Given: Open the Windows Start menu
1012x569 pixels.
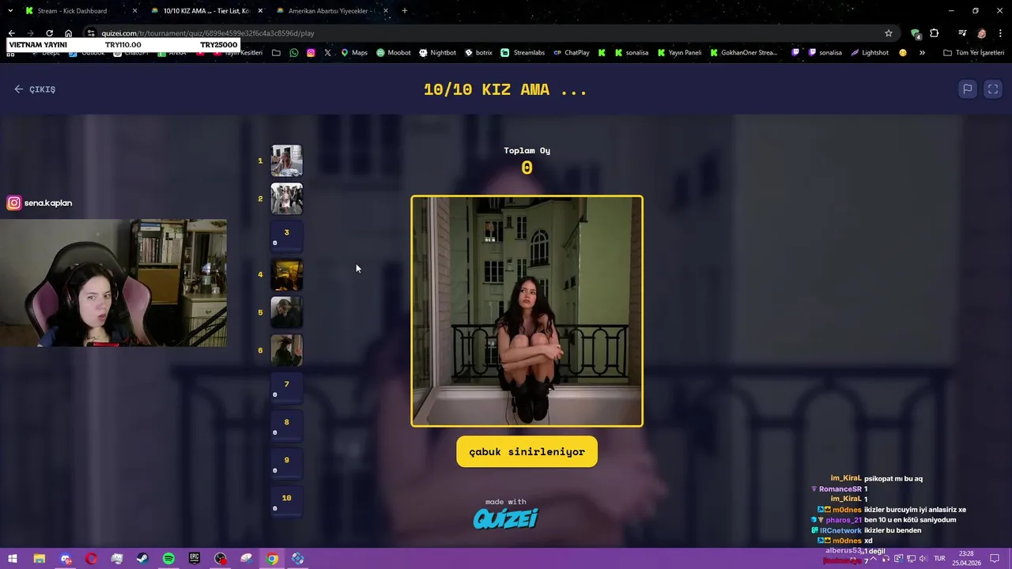Looking at the screenshot, I should click(x=13, y=559).
